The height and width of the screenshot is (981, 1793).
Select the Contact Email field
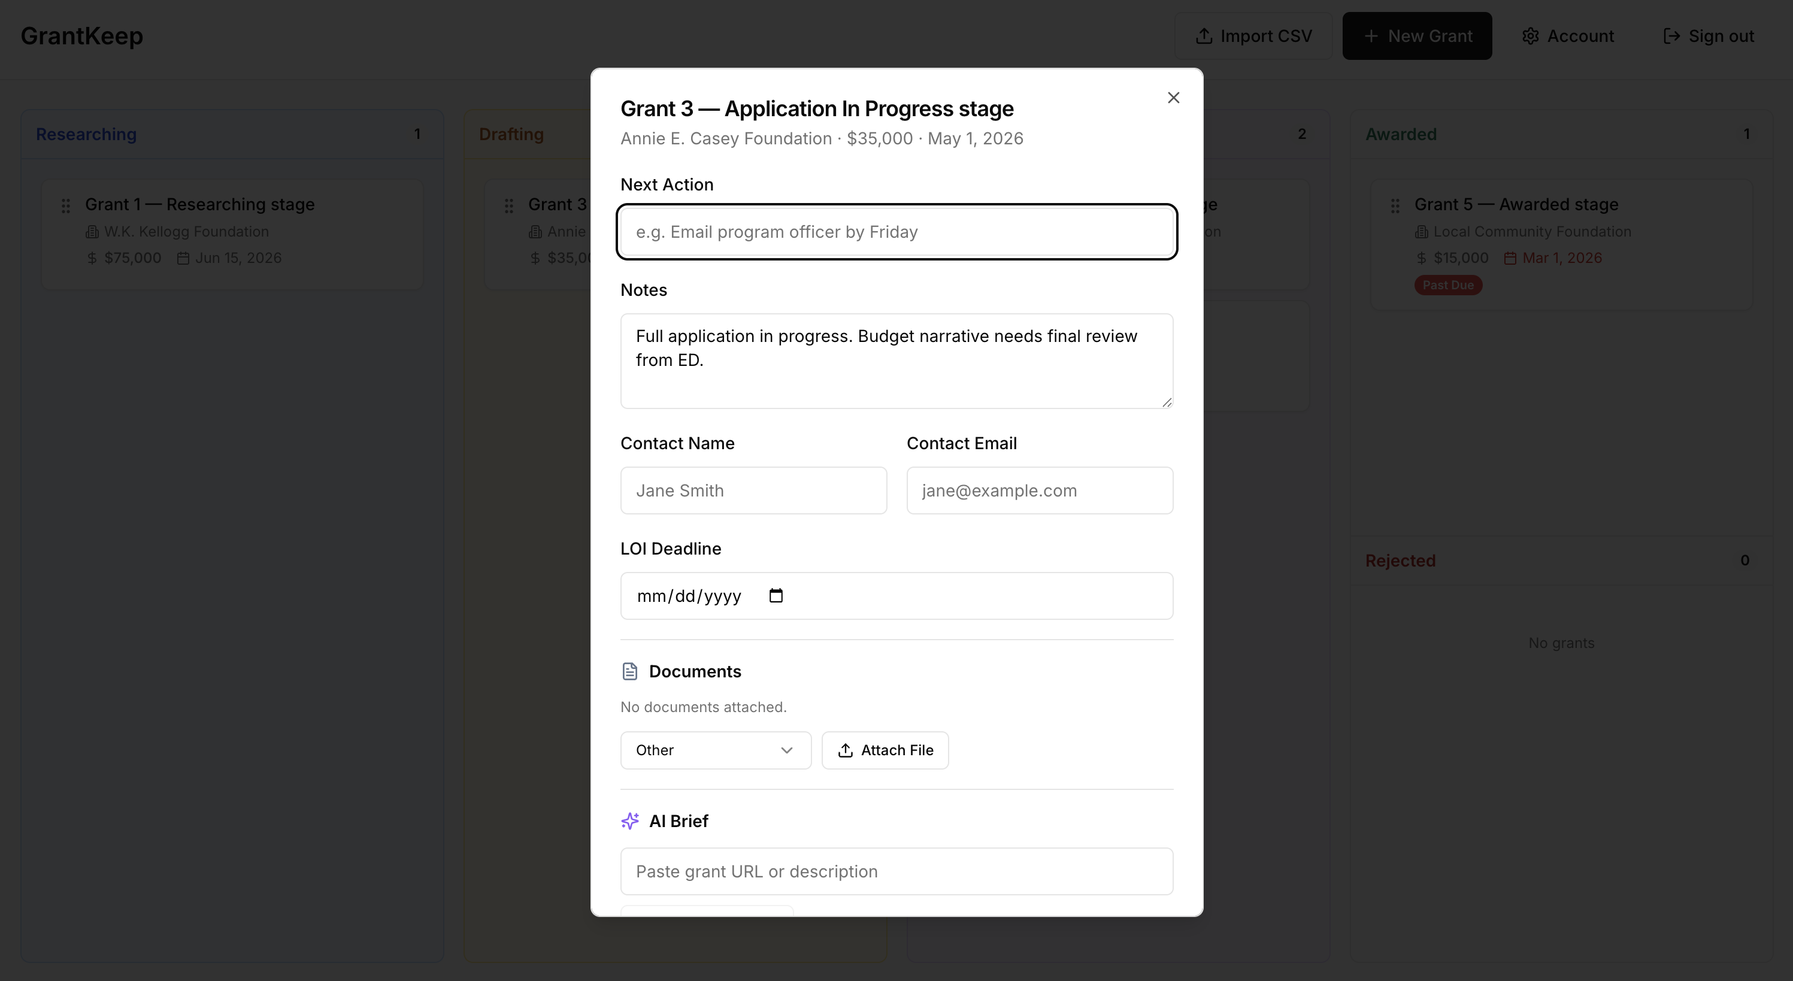[1039, 490]
